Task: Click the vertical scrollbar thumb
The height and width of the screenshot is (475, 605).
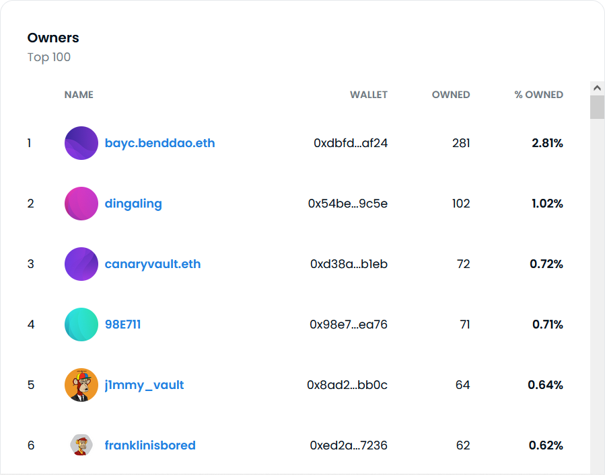Action: pyautogui.click(x=597, y=107)
